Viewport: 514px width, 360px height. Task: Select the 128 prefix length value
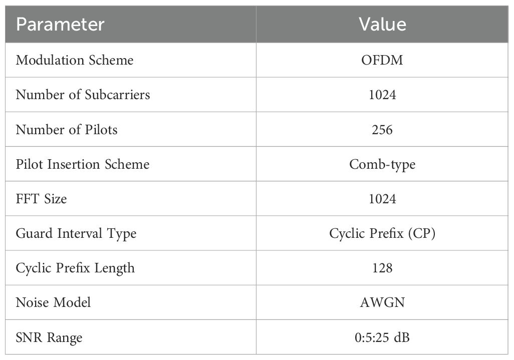coord(382,268)
